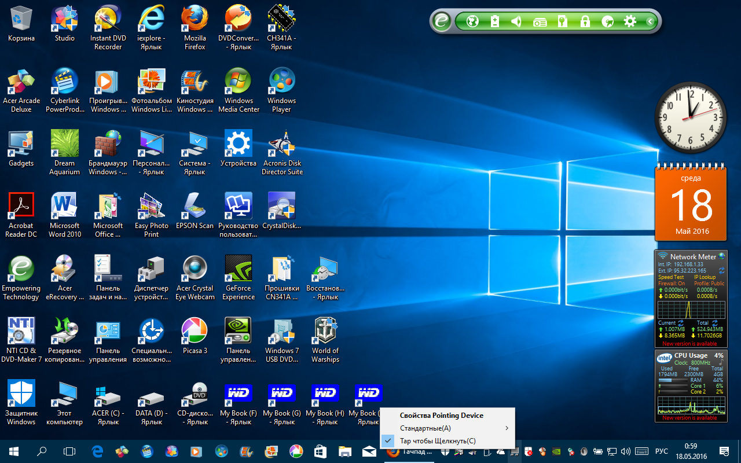The height and width of the screenshot is (463, 741).
Task: Open the Этот компьютер icon
Action: (65, 403)
